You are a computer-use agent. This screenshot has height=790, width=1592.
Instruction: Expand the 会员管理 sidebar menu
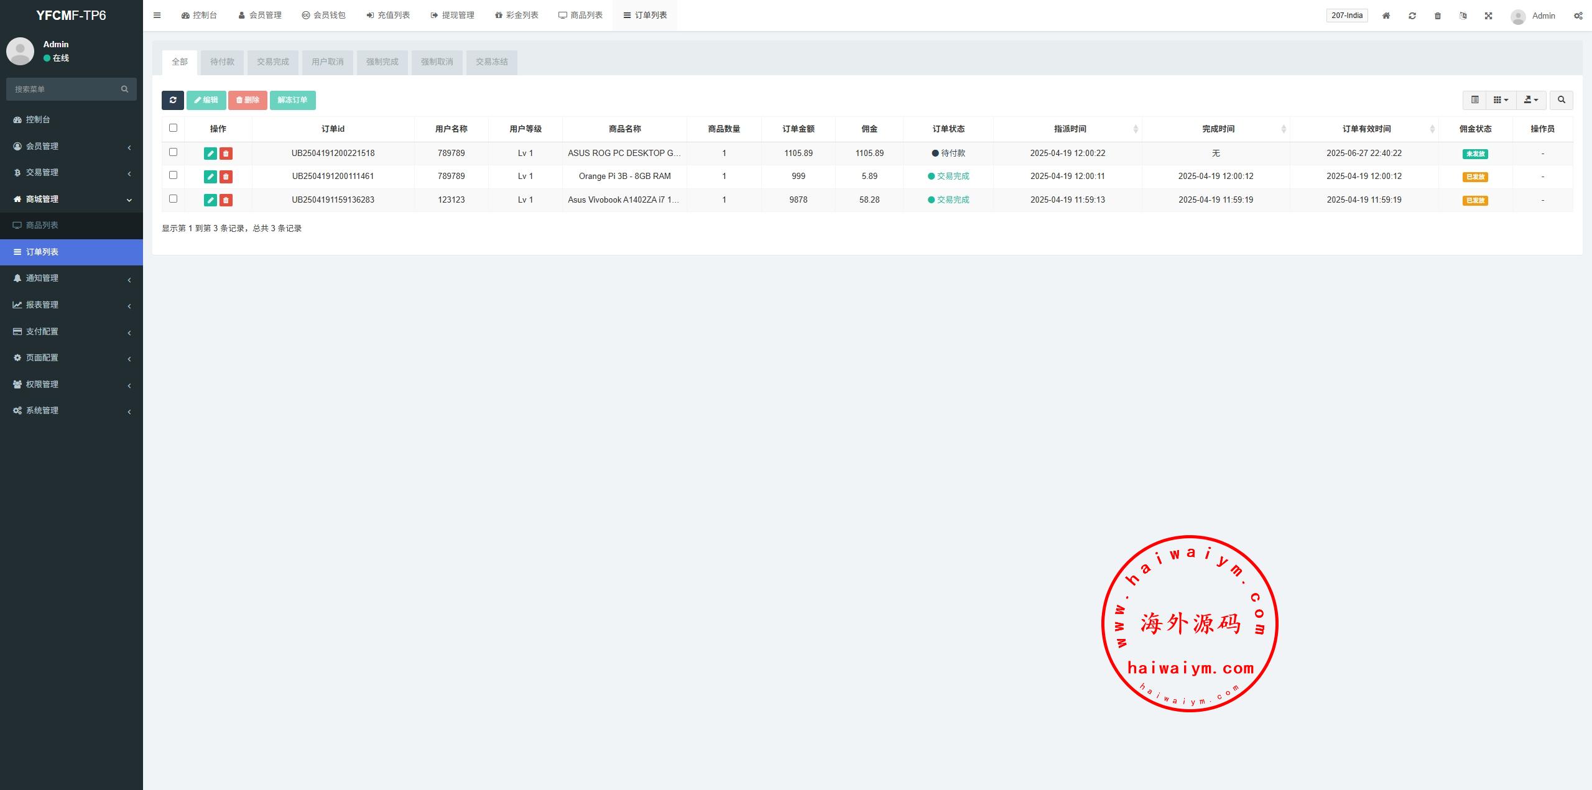click(x=72, y=146)
